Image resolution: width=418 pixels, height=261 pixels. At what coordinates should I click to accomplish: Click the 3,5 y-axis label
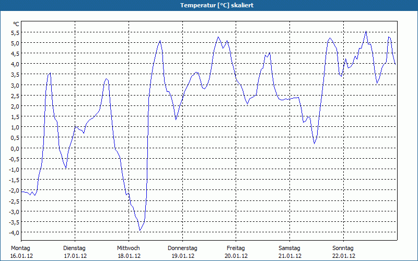click(15, 75)
